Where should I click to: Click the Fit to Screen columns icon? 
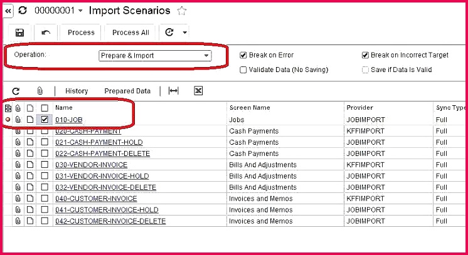click(x=174, y=91)
